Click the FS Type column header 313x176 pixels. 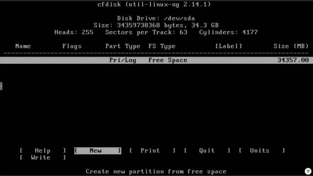(x=162, y=46)
